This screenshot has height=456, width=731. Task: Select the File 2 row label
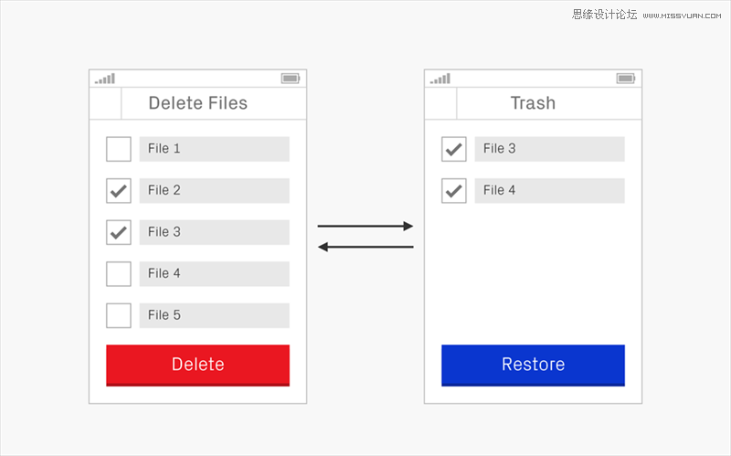click(215, 190)
